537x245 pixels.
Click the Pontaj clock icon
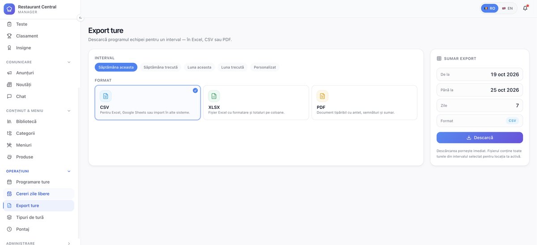[9, 229]
